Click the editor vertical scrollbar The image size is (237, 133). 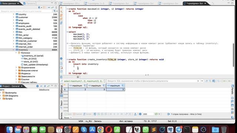[233, 55]
